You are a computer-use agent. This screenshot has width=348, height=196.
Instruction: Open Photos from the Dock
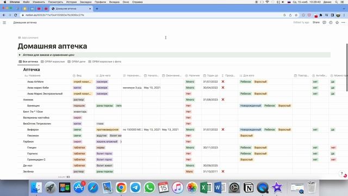(x=192, y=187)
